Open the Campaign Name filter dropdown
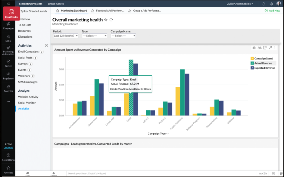Viewport: 284px width, 177px height. (x=123, y=36)
